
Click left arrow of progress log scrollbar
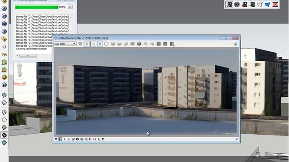tap(17, 56)
